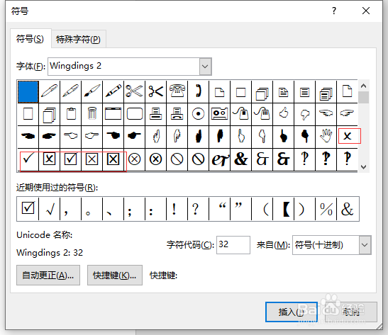Open the 快捷键(K) shortcut key dialog
Viewport: 388px width, 335px height.
[x=115, y=276]
